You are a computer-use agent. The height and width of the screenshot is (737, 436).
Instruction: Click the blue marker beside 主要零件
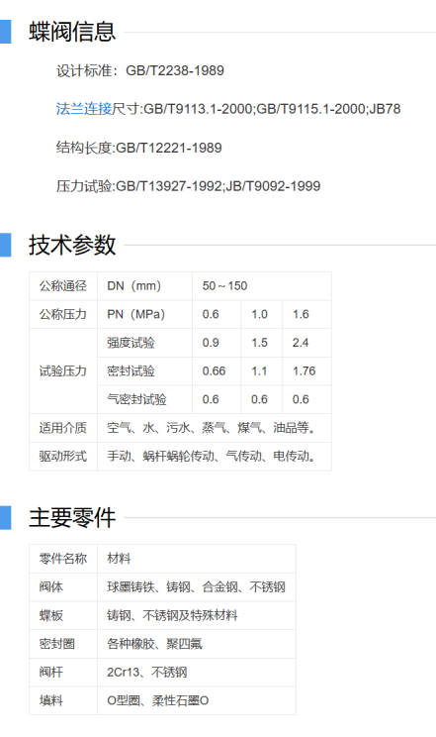point(5,518)
